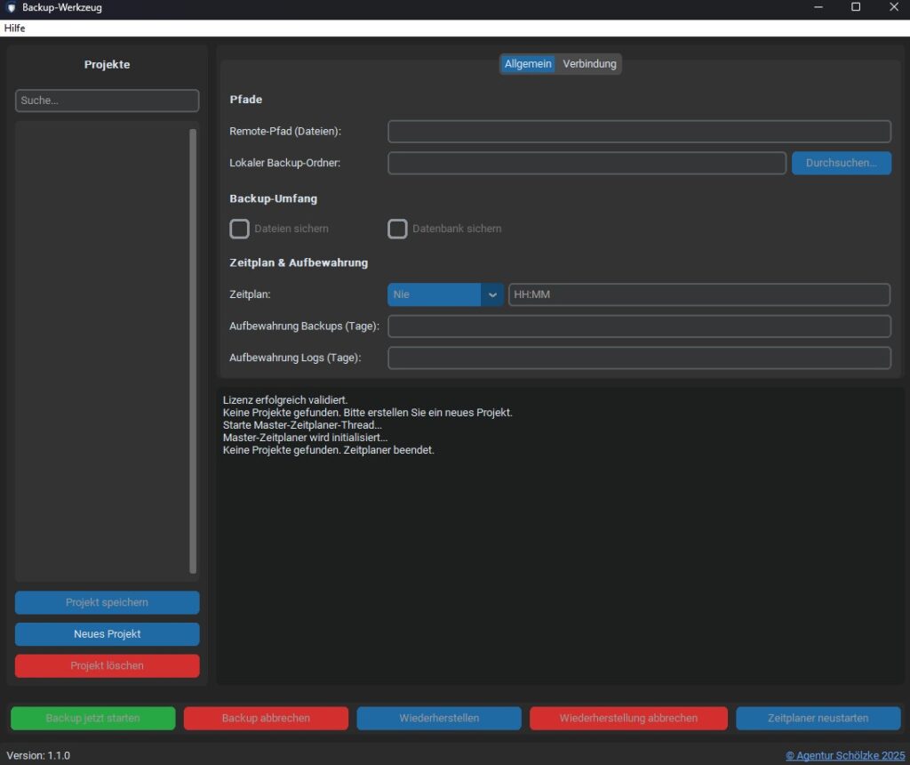The width and height of the screenshot is (910, 765).
Task: Click the Zeitplan & Aufbewahrung heading
Action: coord(299,262)
